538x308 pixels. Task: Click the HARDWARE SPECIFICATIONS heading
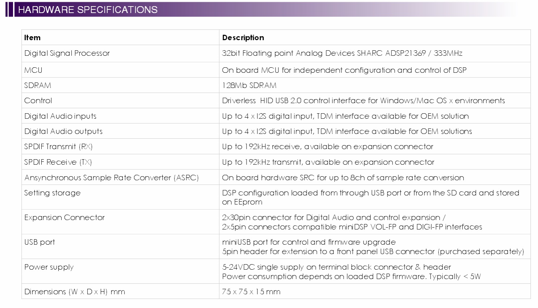(88, 10)
